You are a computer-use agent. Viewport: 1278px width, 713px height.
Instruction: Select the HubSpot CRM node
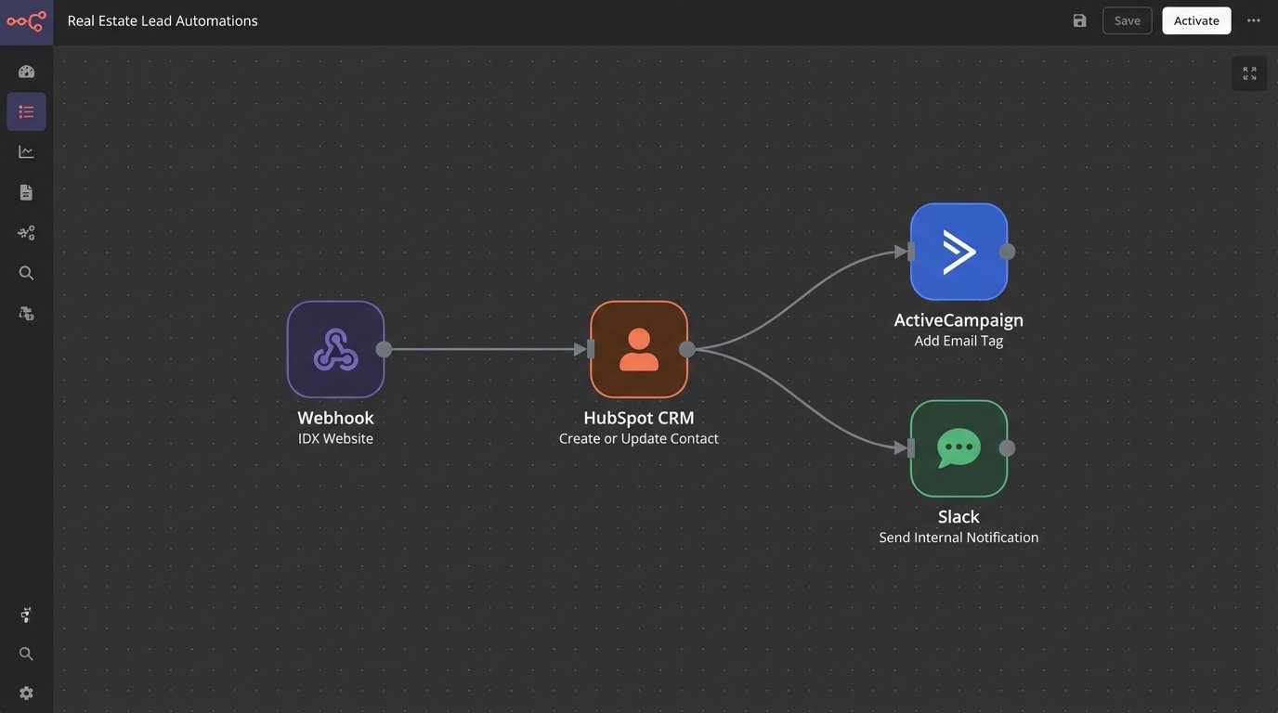[639, 349]
